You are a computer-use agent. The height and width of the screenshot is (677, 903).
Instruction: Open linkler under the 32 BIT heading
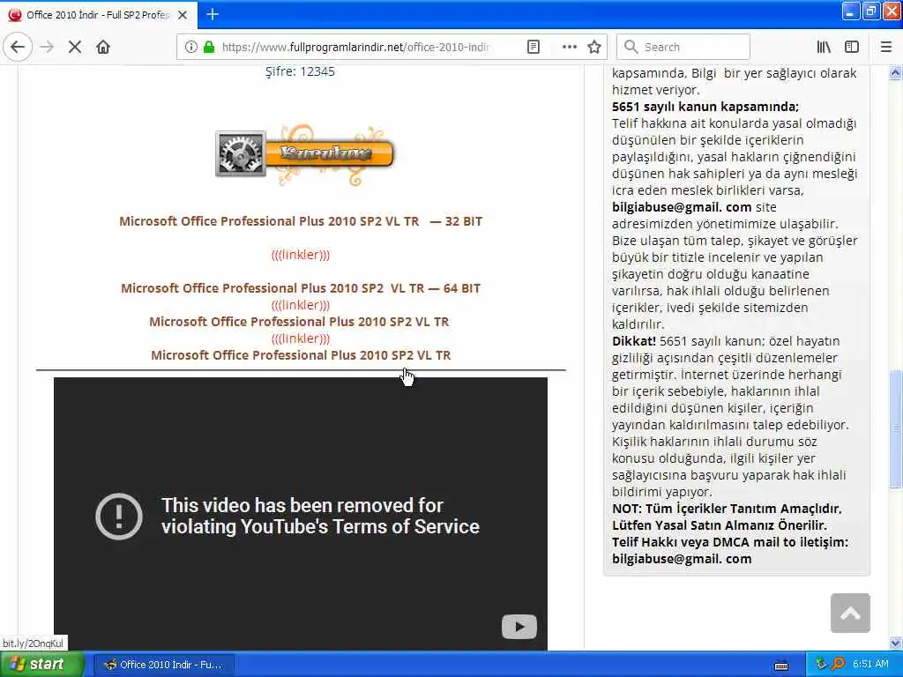(301, 255)
